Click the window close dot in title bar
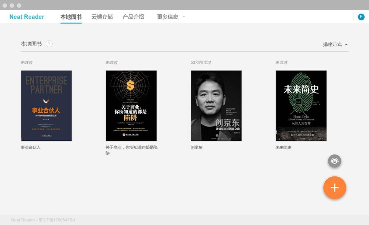Viewport: 369px width, 225px height. click(x=5, y=6)
